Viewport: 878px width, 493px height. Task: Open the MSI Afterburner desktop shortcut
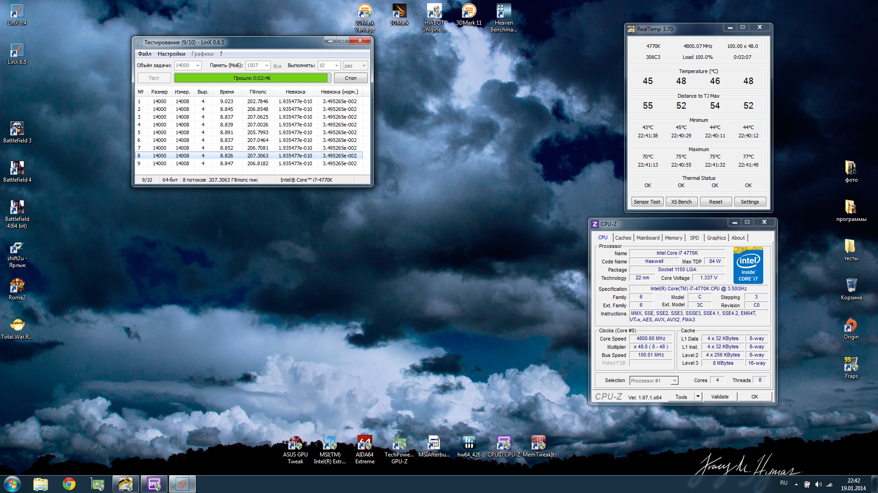pos(434,443)
